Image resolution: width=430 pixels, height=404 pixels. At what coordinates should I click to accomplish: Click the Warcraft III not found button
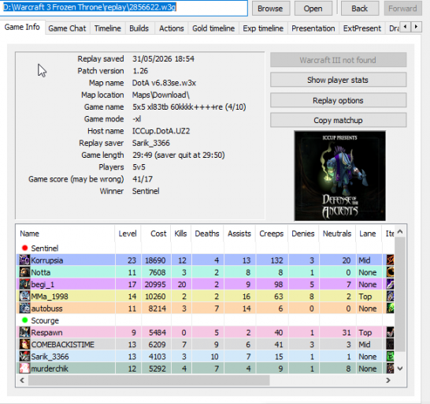338,60
